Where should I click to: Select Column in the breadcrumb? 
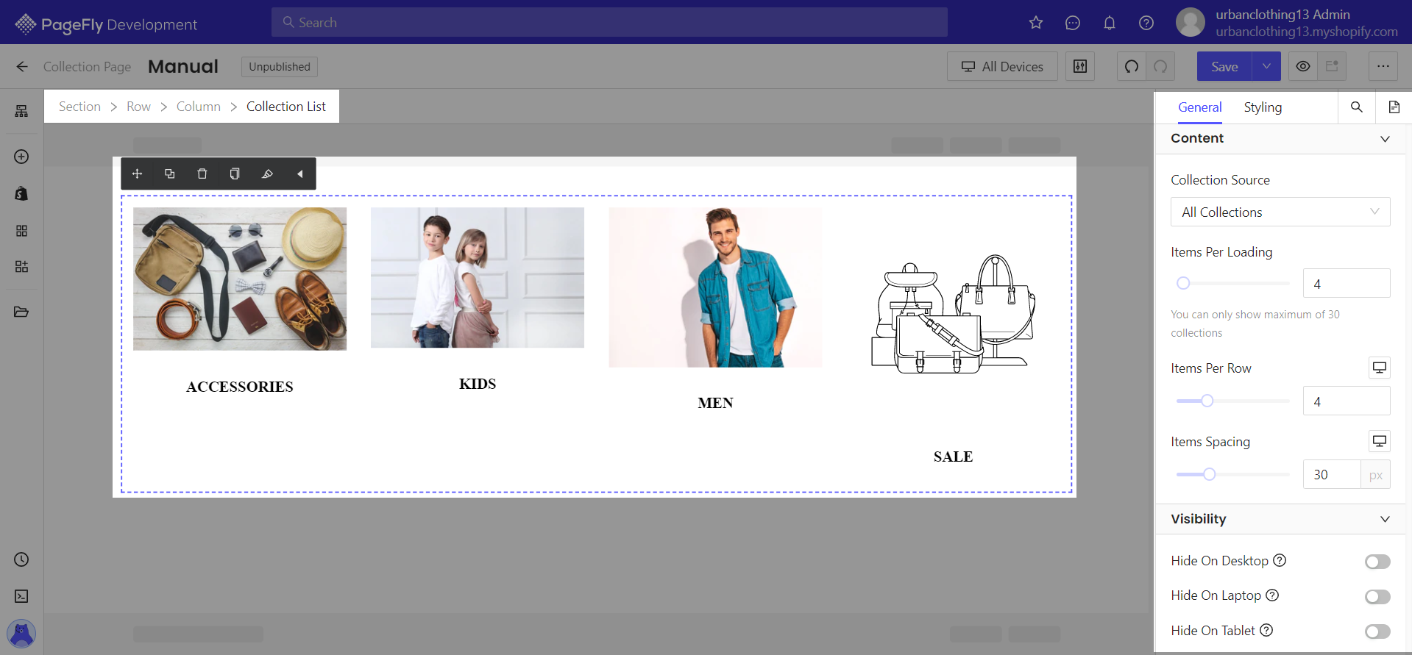199,107
